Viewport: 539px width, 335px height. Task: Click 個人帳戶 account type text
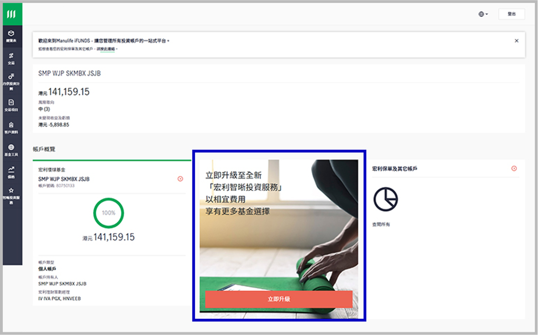pyautogui.click(x=47, y=269)
